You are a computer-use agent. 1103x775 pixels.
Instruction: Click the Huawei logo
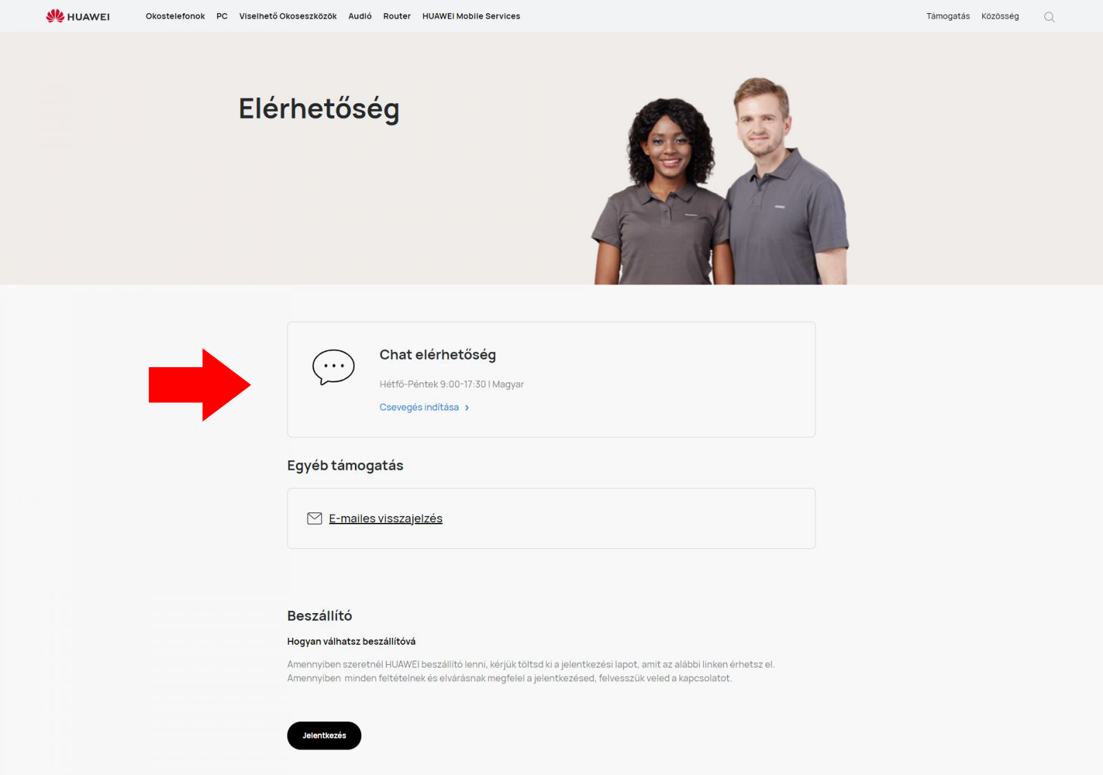tap(78, 16)
